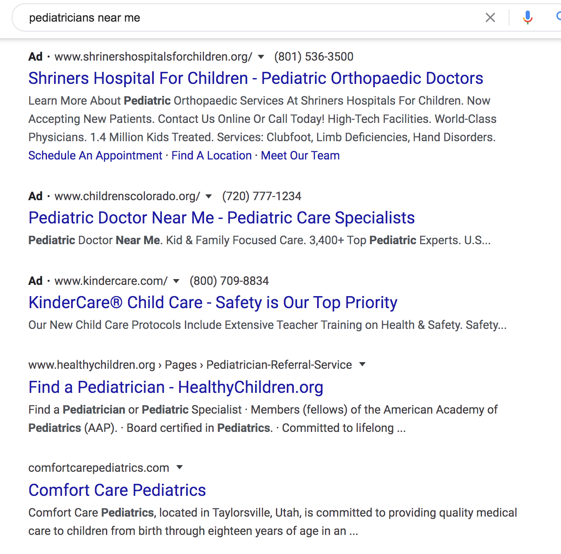Image resolution: width=561 pixels, height=554 pixels.
Task: Click the Schedule An Appointment sitelink
Action: (95, 155)
